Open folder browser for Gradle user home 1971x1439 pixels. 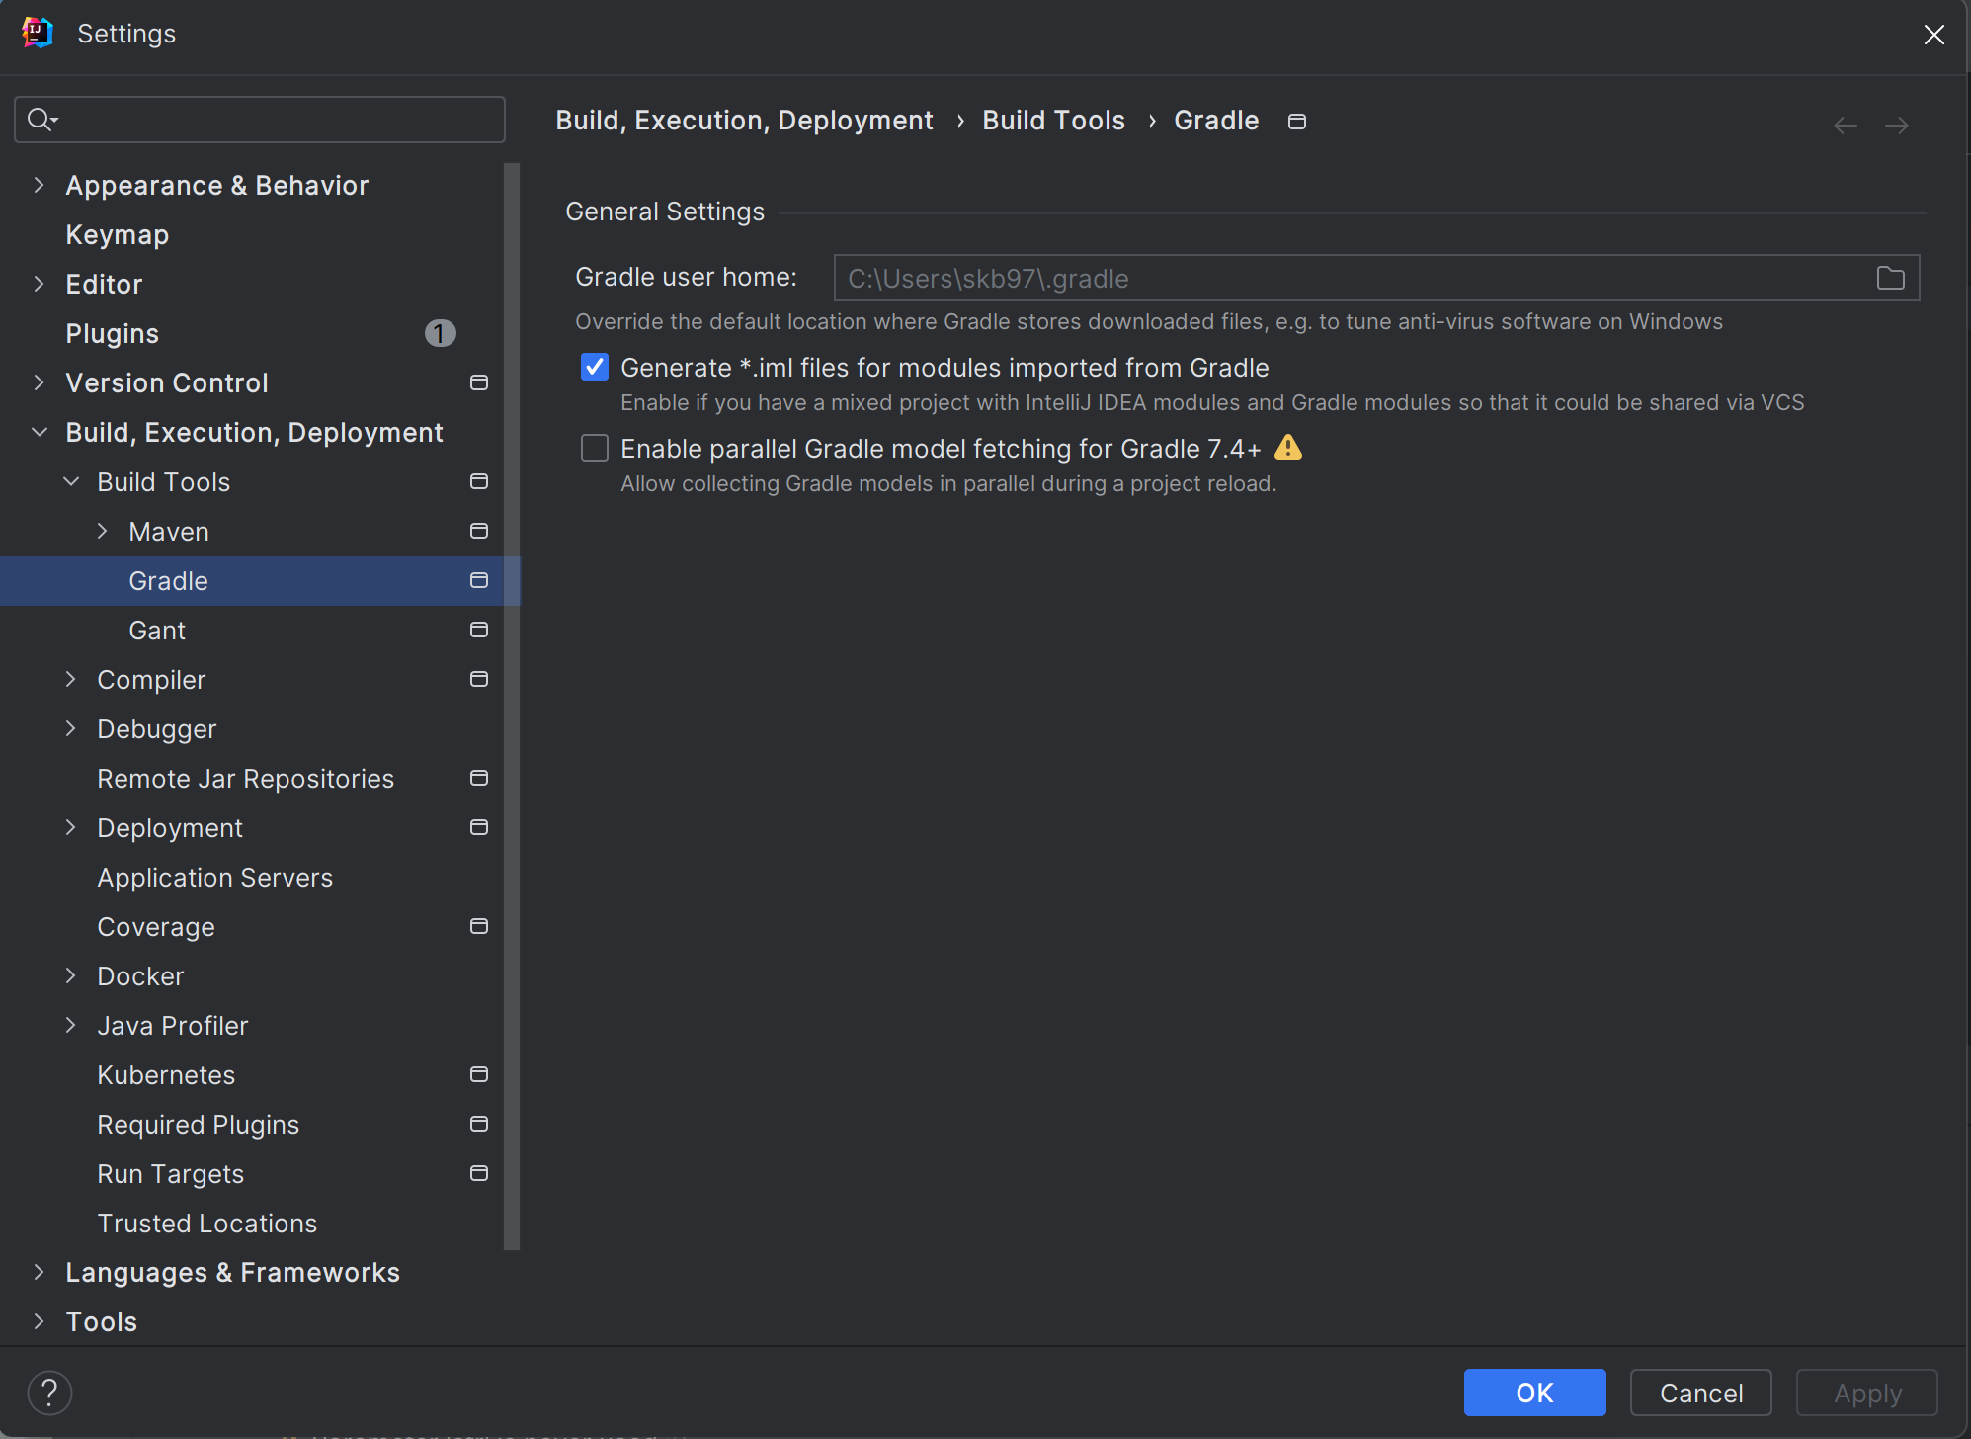[1890, 278]
